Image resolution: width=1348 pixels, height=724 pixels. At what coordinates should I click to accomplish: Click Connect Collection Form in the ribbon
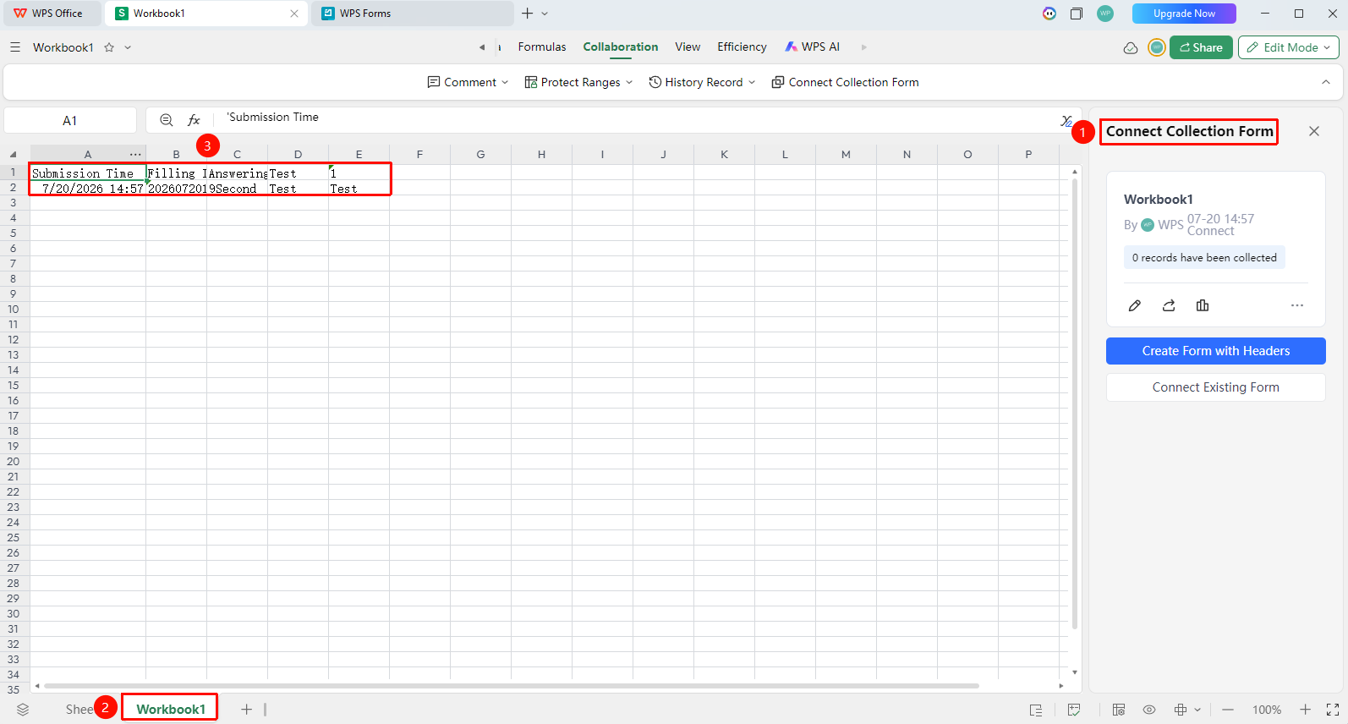pos(845,82)
